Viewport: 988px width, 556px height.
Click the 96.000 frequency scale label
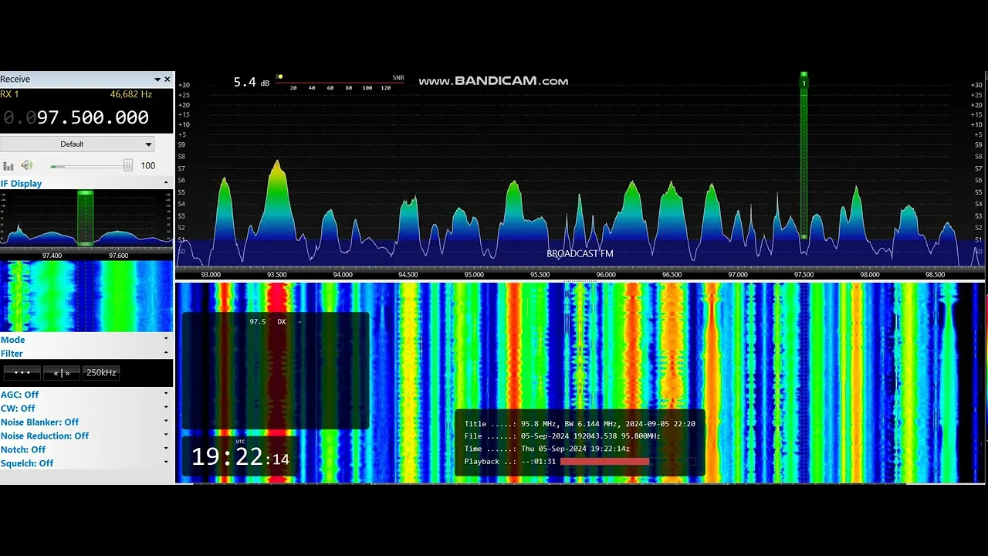606,274
